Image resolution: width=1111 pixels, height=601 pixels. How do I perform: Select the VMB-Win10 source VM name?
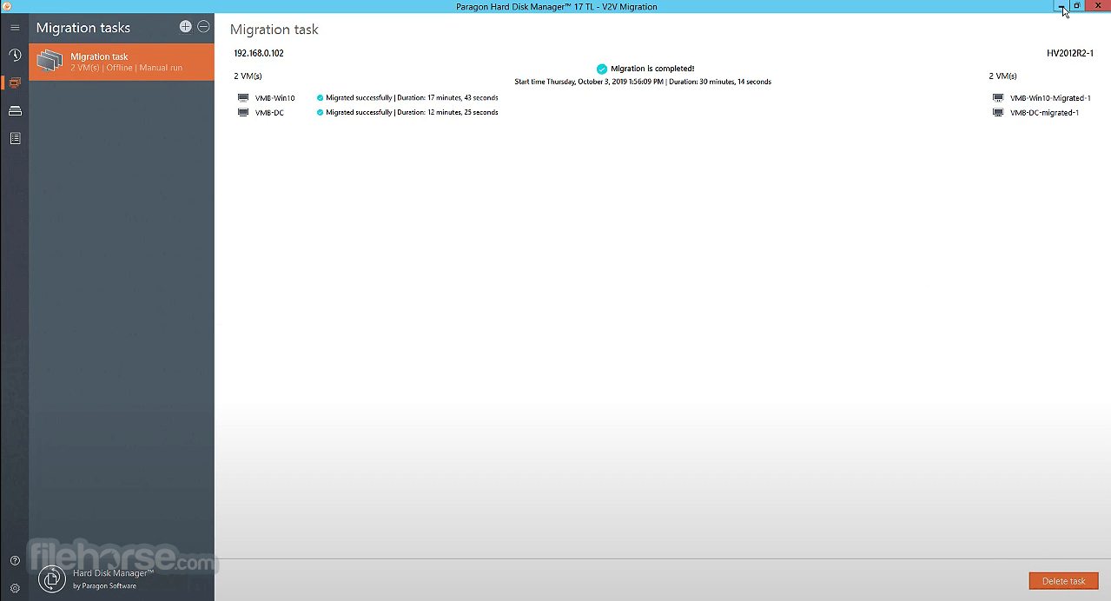point(274,98)
